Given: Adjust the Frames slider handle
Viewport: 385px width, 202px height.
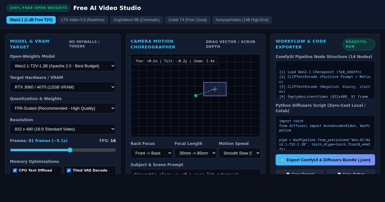Looking at the screenshot, I should 70,150.
